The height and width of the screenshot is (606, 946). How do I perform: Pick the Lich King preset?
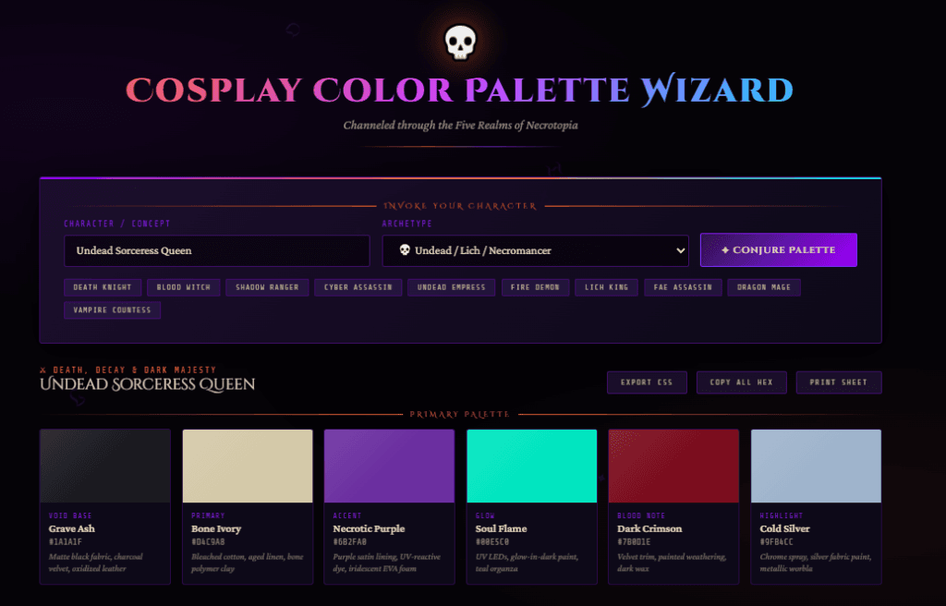(x=606, y=287)
